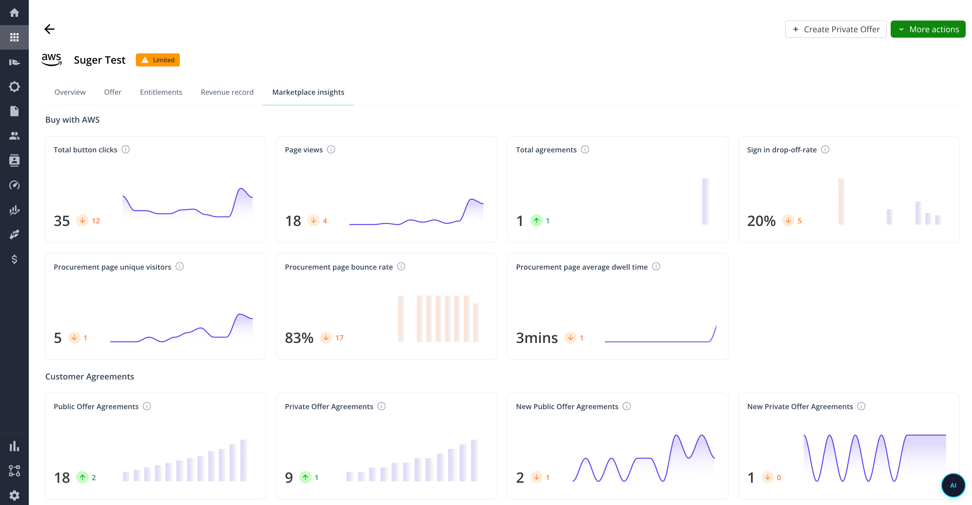This screenshot has width=972, height=505.
Task: Click the back arrow icon
Action: [49, 29]
